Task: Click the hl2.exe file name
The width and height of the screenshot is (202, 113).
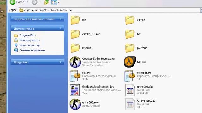Action: (141, 62)
